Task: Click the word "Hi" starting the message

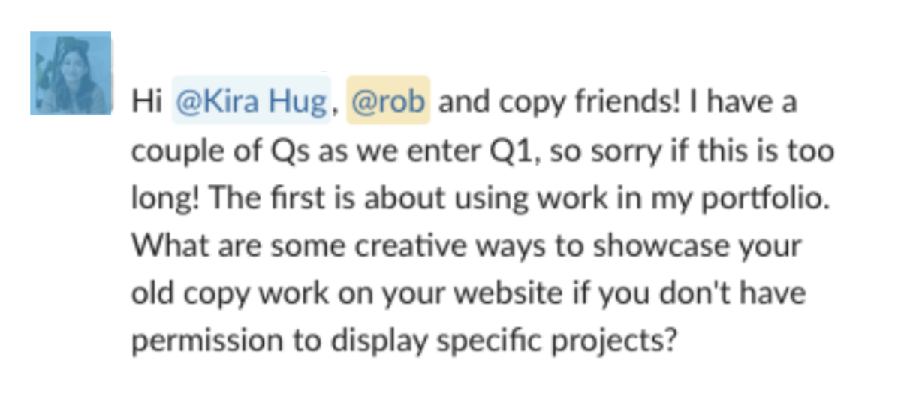Action: [x=147, y=103]
